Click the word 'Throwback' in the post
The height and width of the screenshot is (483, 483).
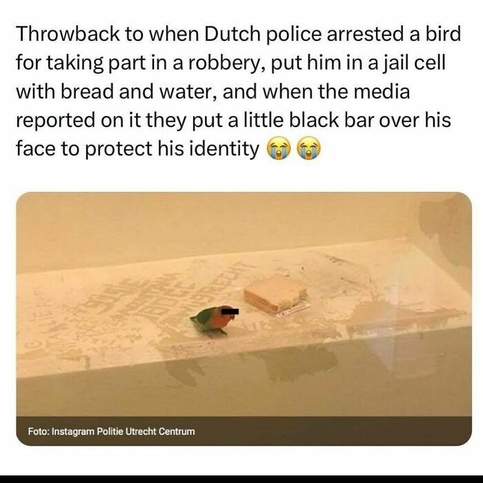coord(68,34)
